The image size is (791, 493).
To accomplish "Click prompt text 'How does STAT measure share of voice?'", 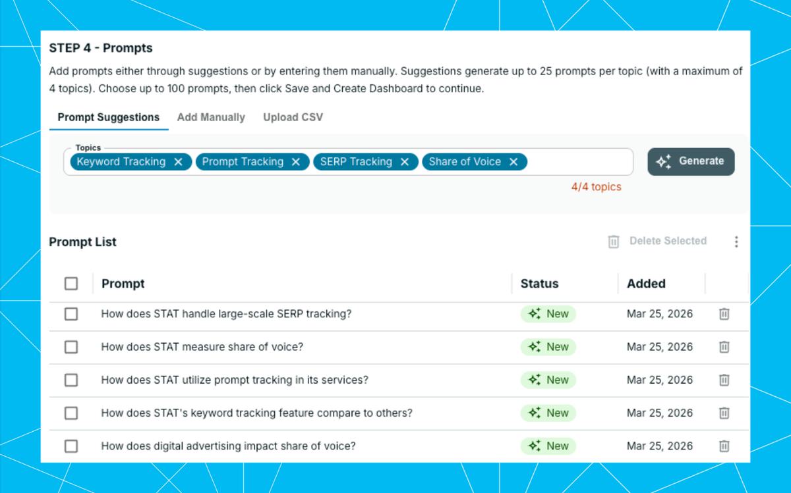I will point(202,347).
